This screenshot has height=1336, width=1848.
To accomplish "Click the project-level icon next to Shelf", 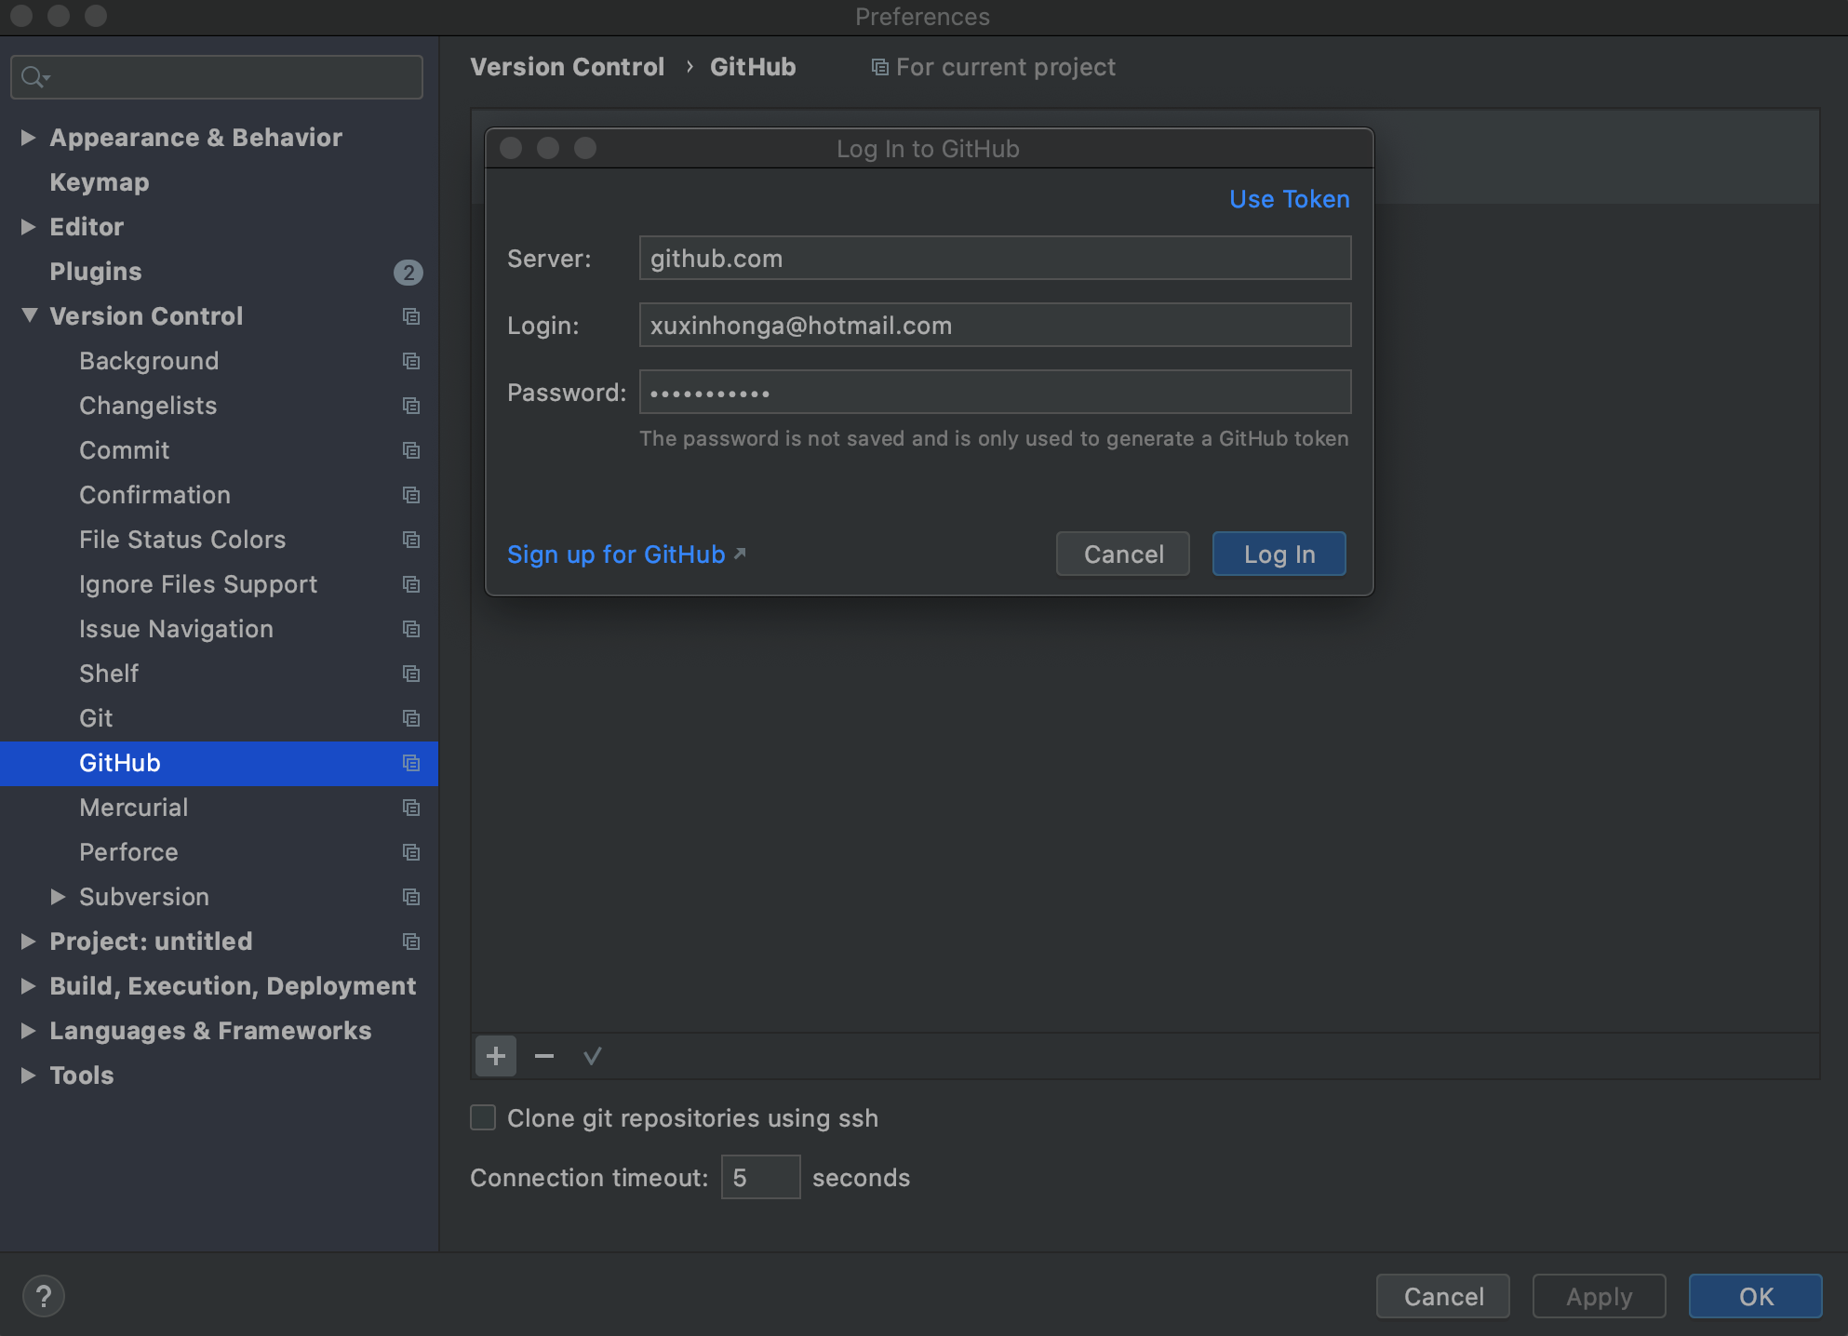I will [411, 674].
